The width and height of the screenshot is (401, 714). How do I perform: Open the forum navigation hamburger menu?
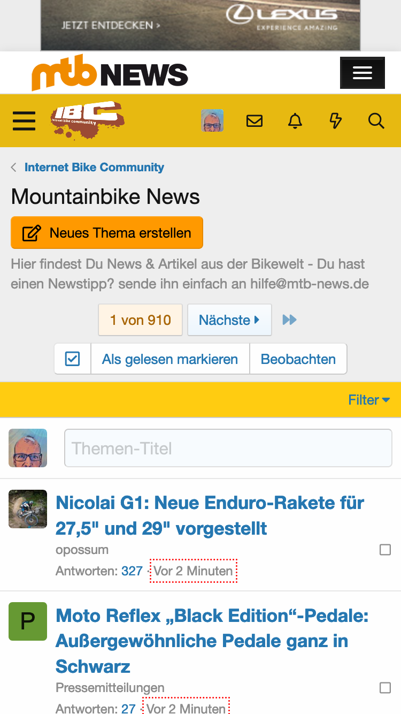click(x=24, y=121)
